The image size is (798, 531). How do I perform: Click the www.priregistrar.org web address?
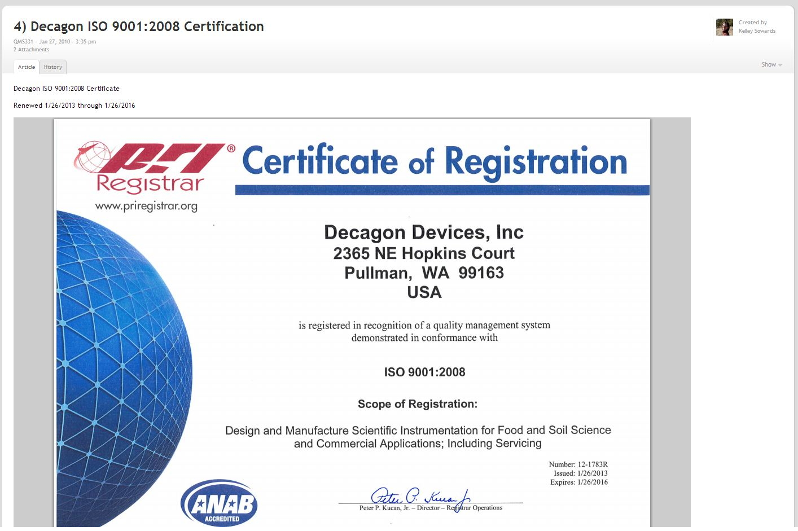[x=146, y=206]
